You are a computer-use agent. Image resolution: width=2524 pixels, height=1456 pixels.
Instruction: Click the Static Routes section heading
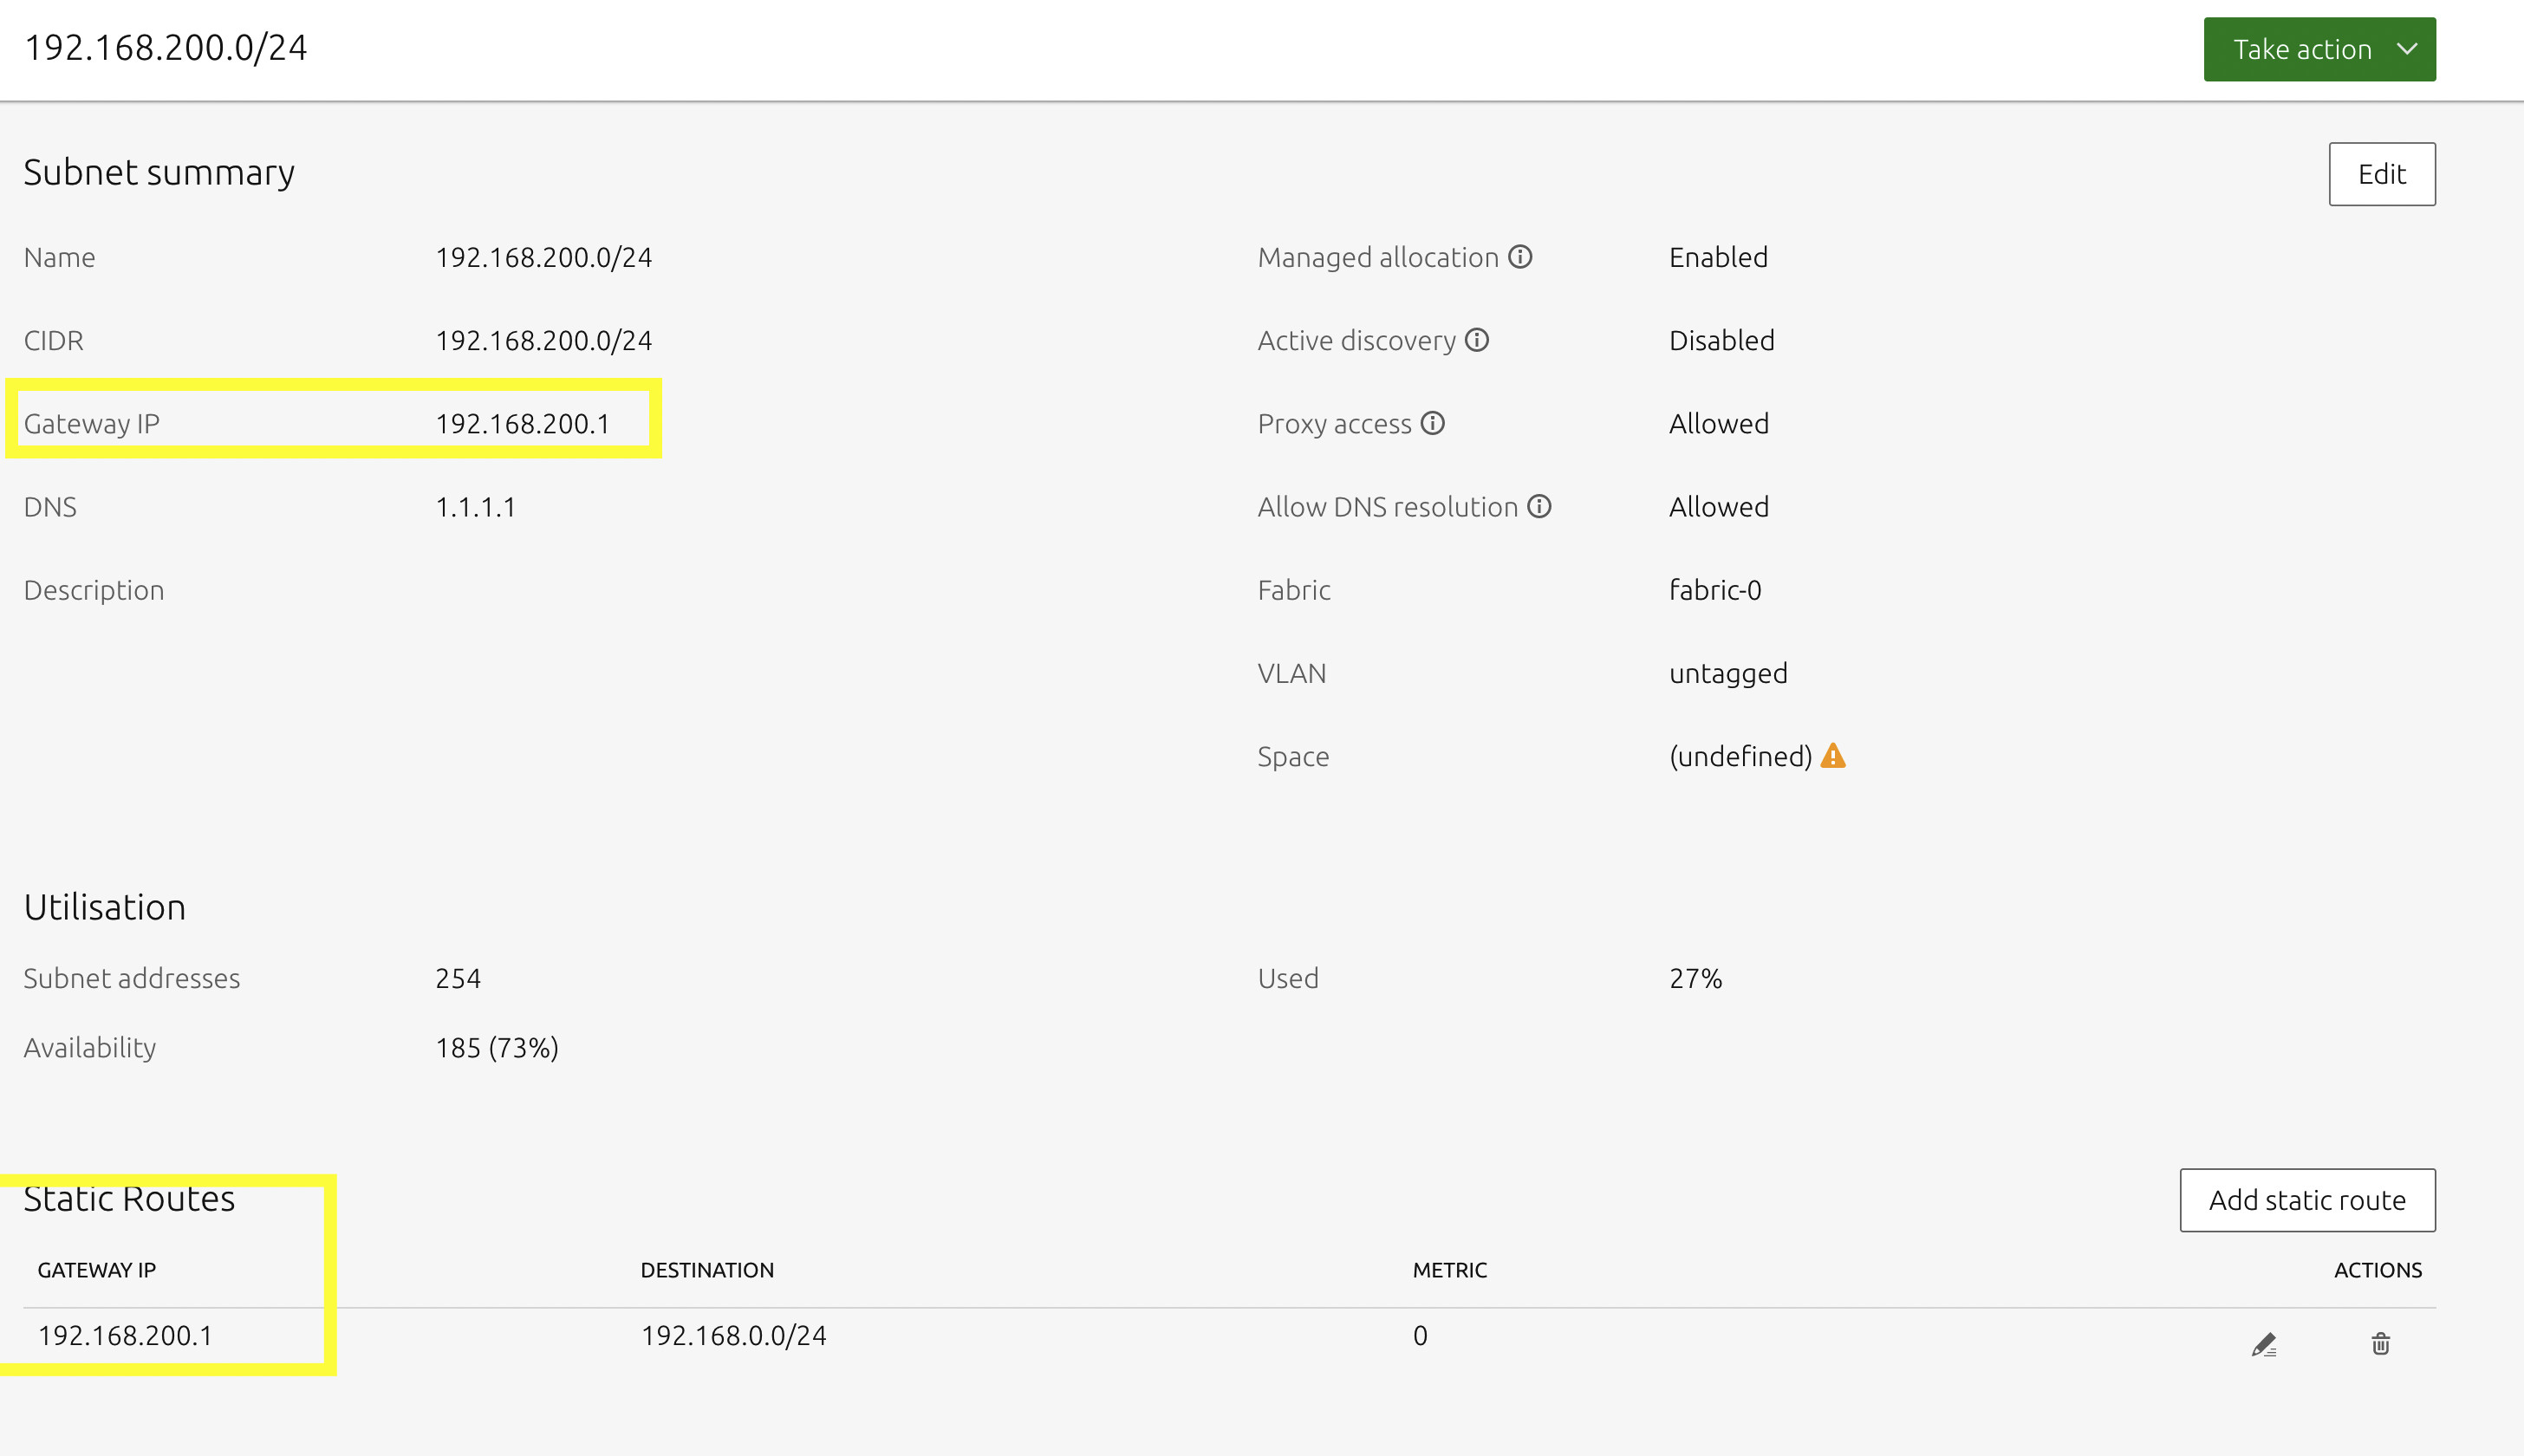coord(129,1198)
